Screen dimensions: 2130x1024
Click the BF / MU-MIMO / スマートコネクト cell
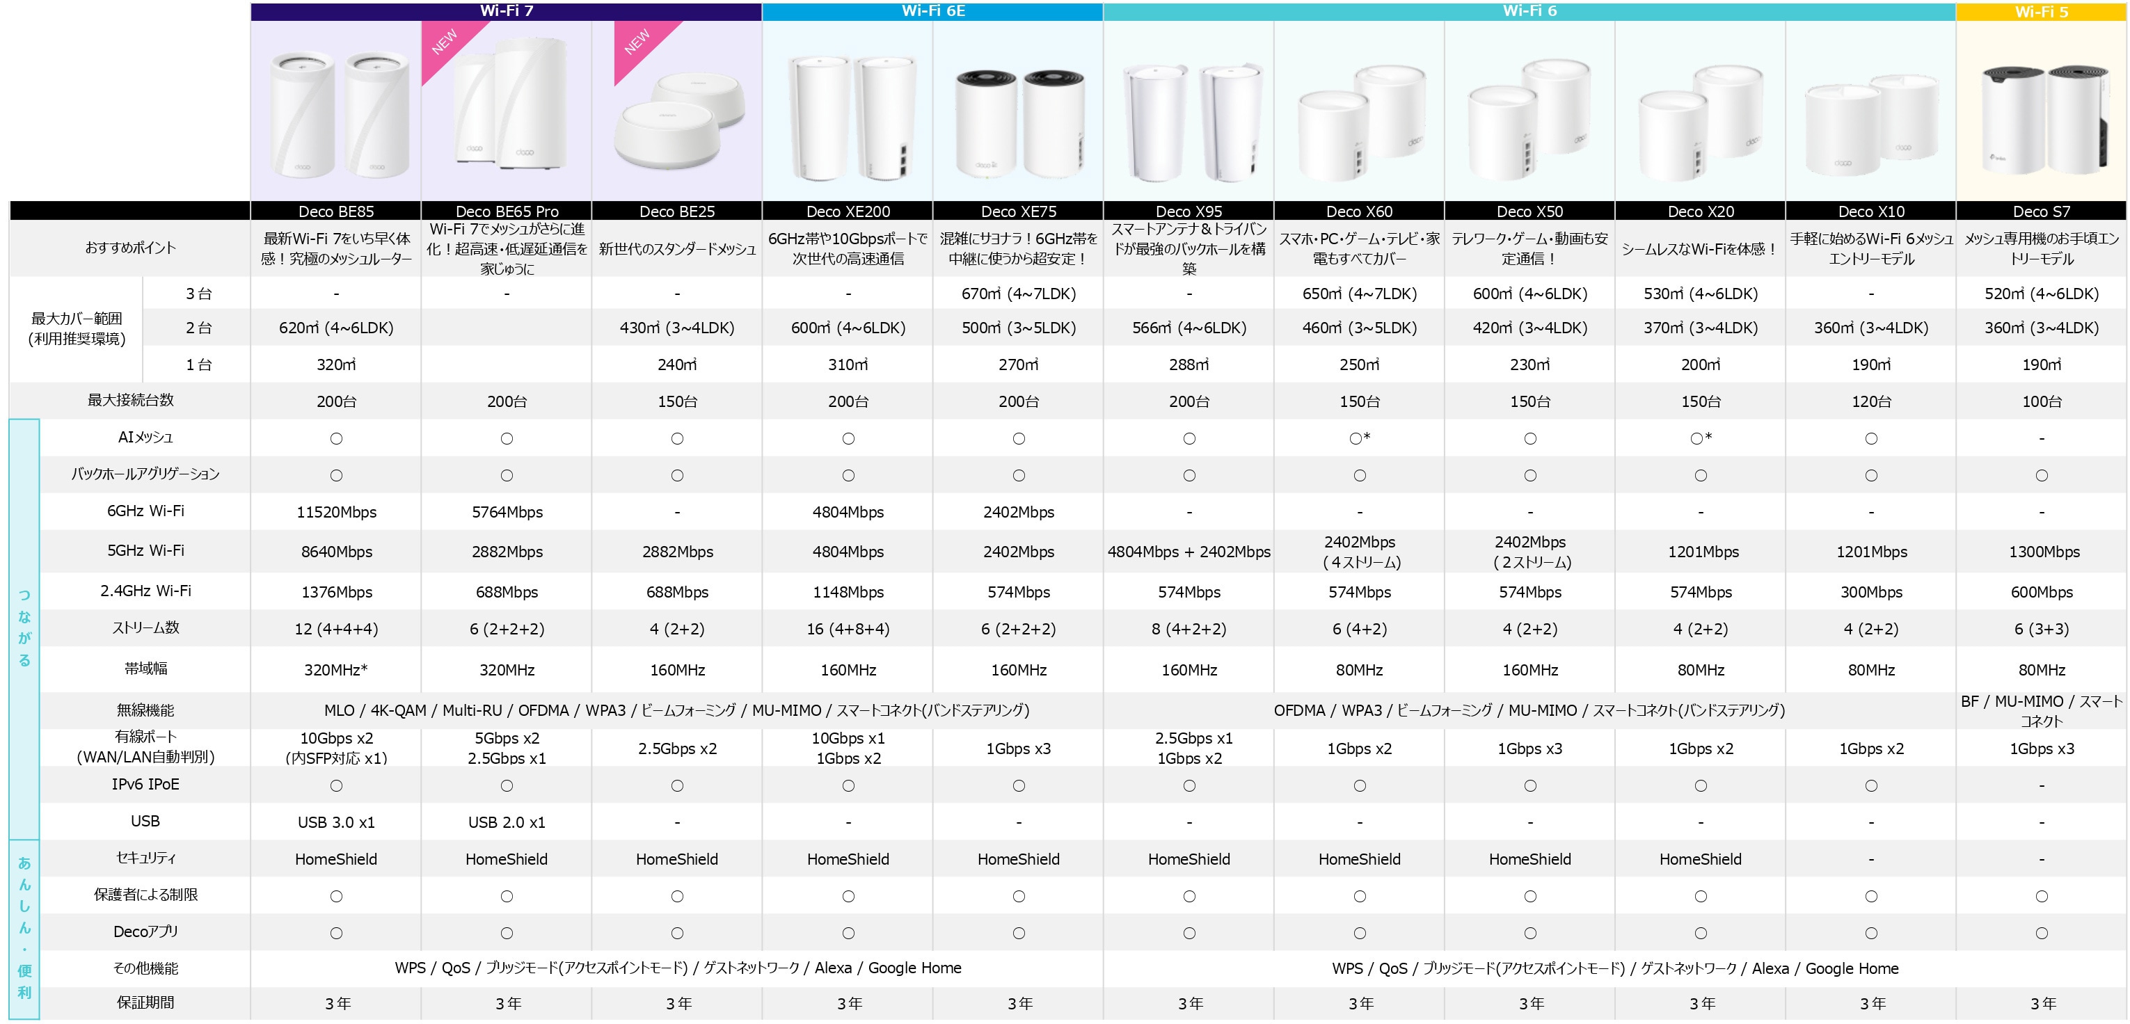(x=2042, y=711)
